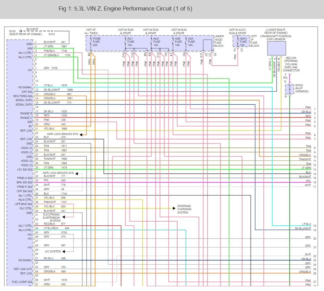Click the LEFT I/P FUSE BLOCK label
This screenshot has height=291, width=324.
(x=255, y=41)
